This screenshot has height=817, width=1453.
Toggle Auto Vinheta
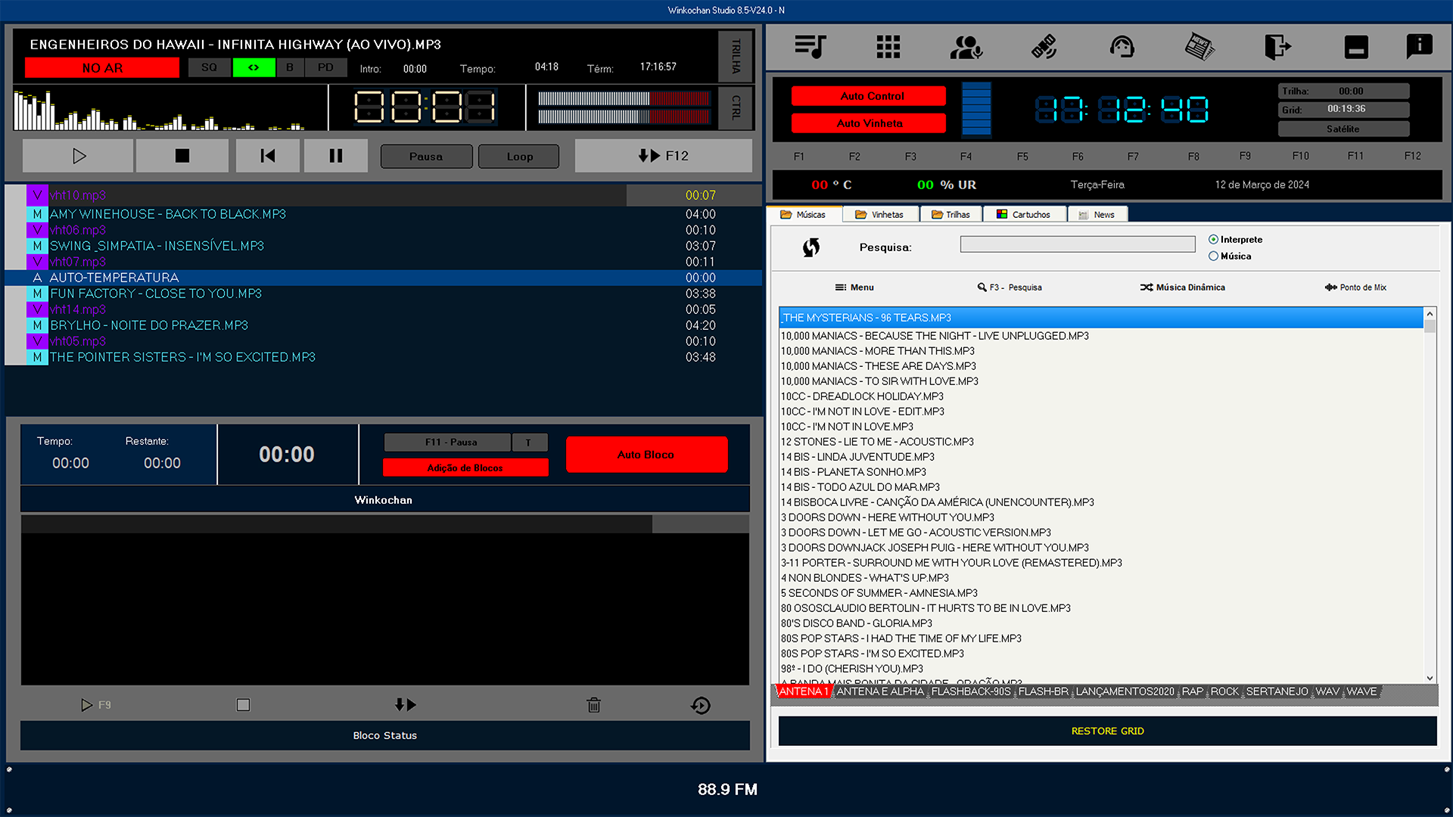[x=869, y=123]
